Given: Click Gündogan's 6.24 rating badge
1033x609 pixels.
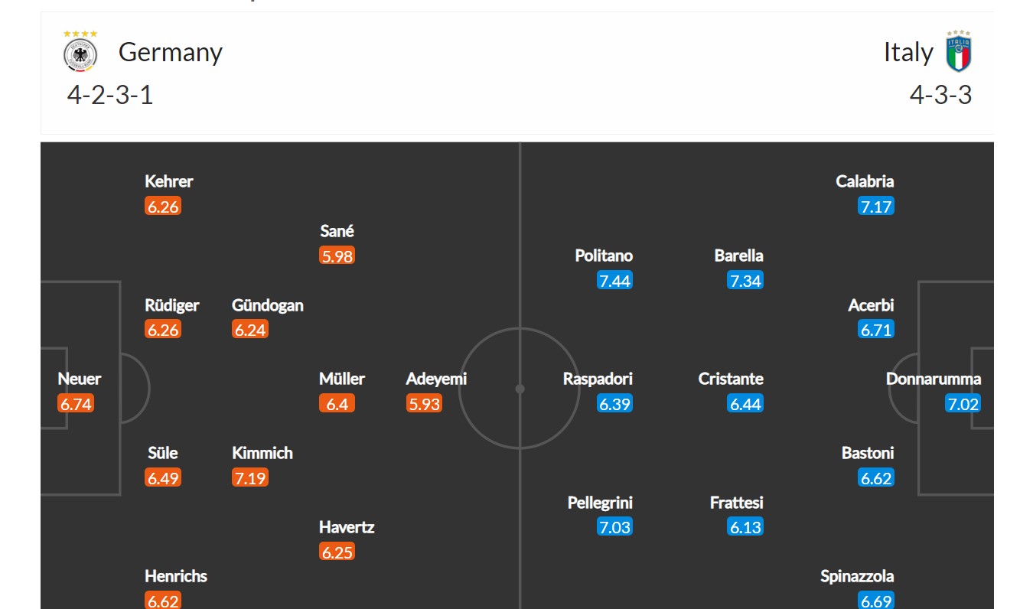Looking at the screenshot, I should pyautogui.click(x=250, y=330).
